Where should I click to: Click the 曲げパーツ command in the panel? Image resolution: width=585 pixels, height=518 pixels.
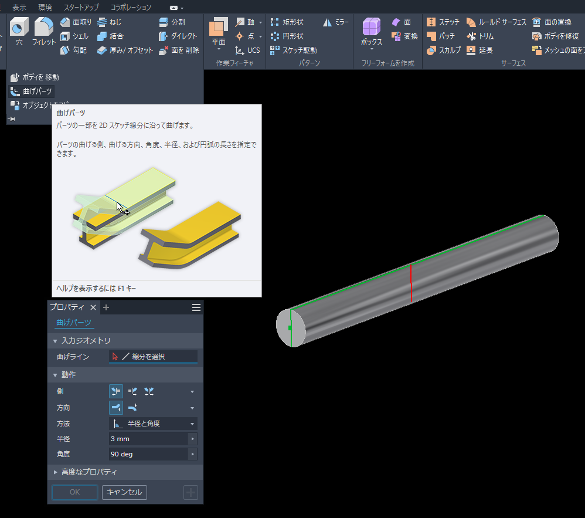32,92
